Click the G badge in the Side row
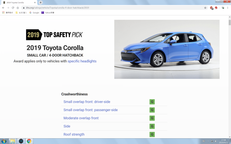The width and height of the screenshot is (231, 144). [x=152, y=126]
